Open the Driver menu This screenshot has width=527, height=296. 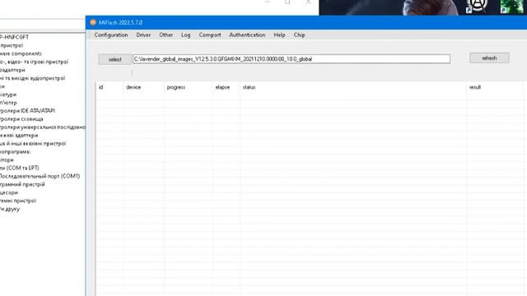click(x=143, y=35)
